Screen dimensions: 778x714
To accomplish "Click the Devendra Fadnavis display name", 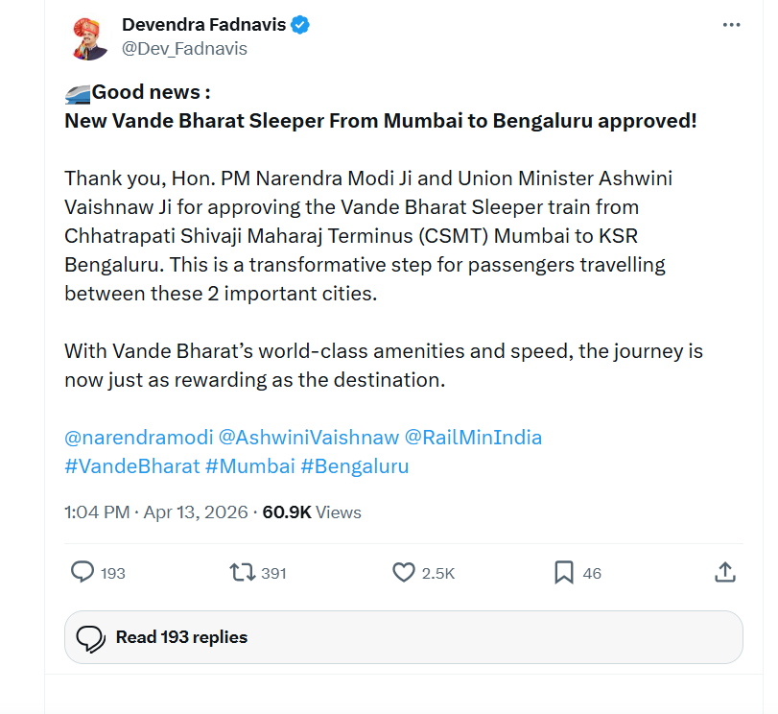I will pyautogui.click(x=203, y=25).
